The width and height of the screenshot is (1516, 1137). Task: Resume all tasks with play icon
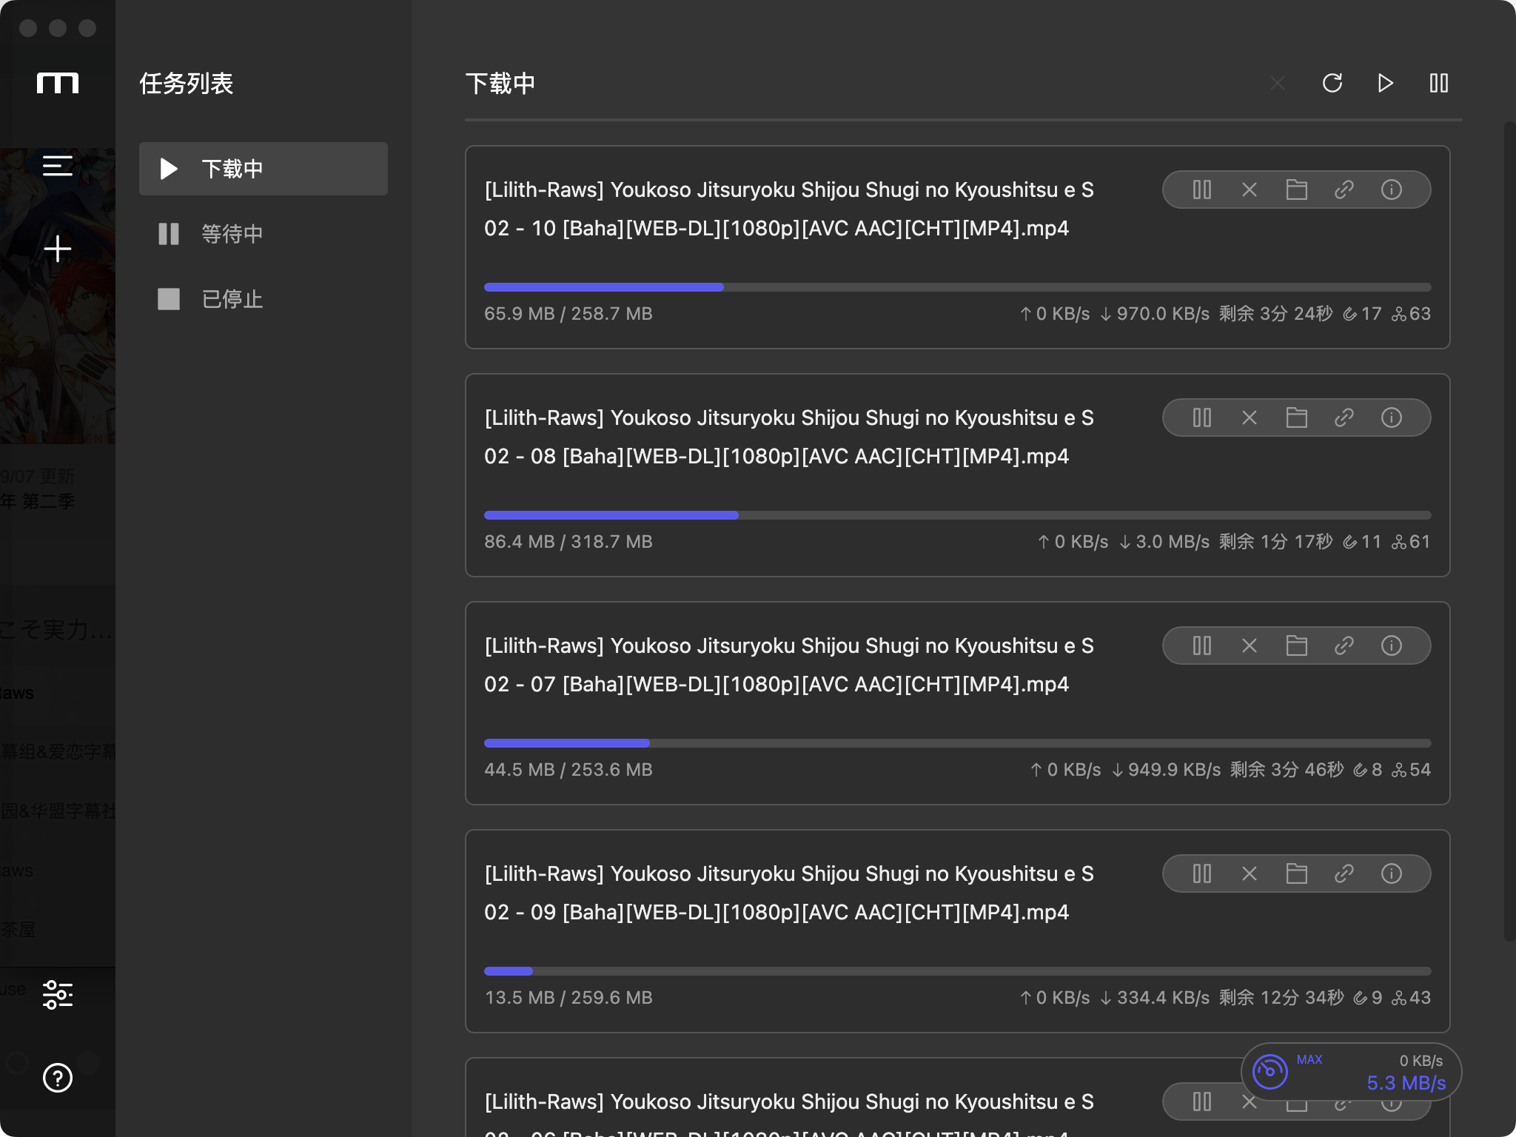1386,83
